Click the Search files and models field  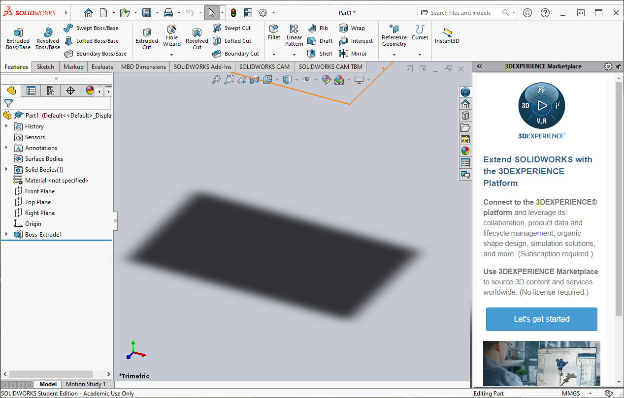coord(467,13)
